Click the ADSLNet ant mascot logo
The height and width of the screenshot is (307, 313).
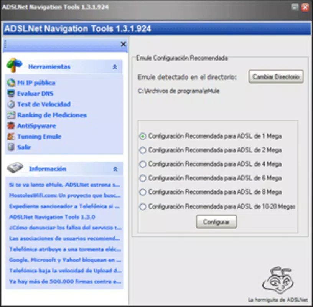pos(278,280)
